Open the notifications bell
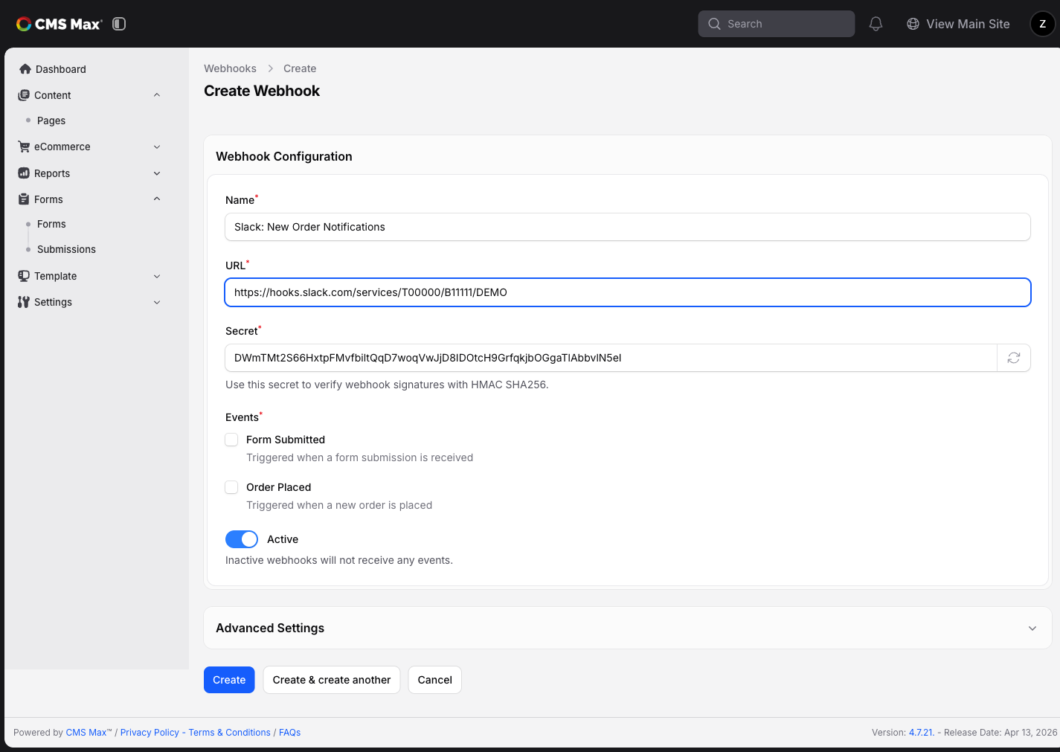Screen dimensions: 1060x752 click(x=876, y=24)
